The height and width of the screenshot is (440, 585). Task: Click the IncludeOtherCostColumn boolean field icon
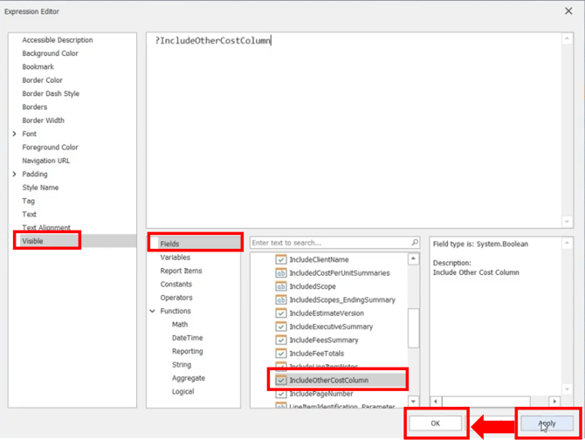tap(281, 381)
